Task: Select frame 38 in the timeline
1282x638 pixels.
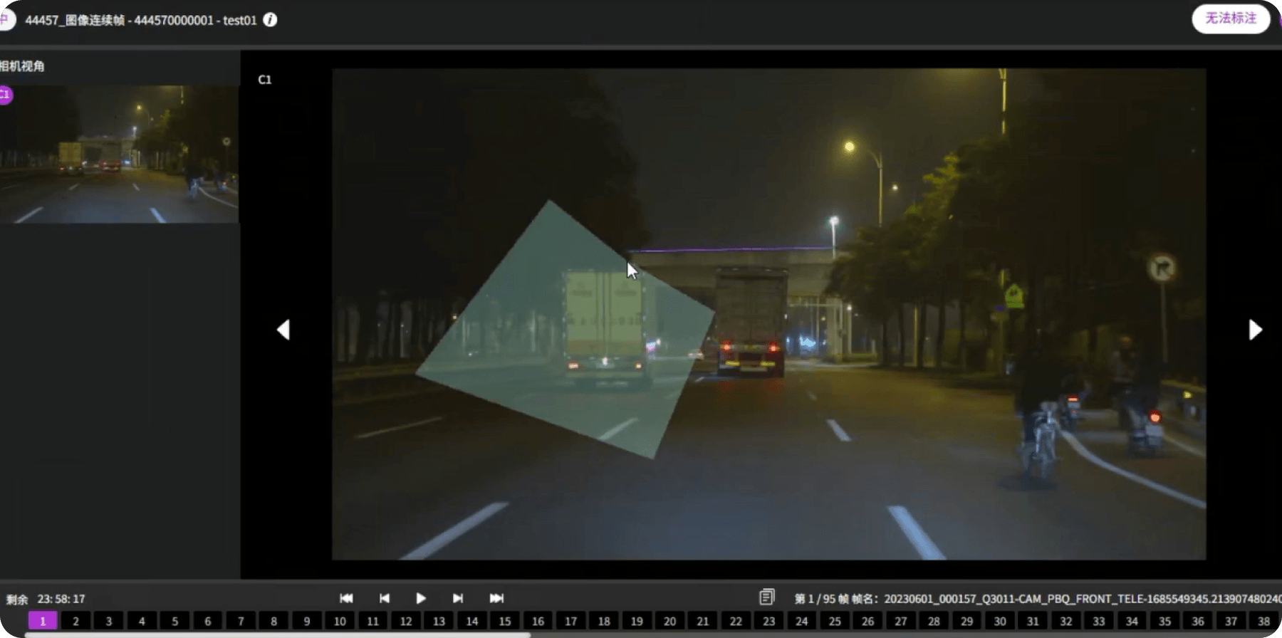Action: pyautogui.click(x=1263, y=621)
